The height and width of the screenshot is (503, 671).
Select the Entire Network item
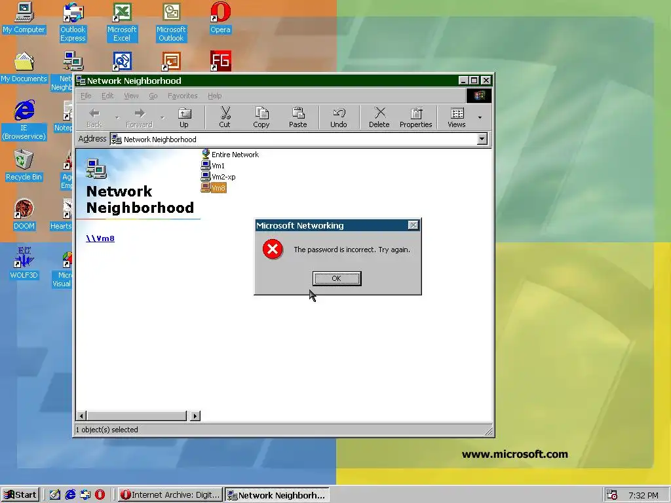pos(230,155)
